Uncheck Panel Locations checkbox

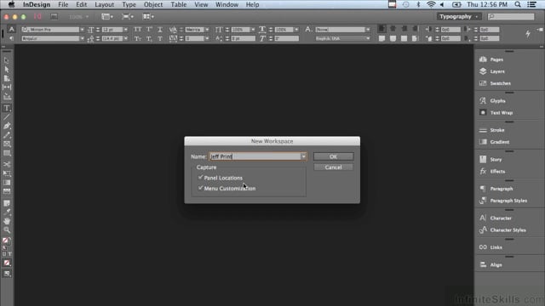[x=201, y=178]
